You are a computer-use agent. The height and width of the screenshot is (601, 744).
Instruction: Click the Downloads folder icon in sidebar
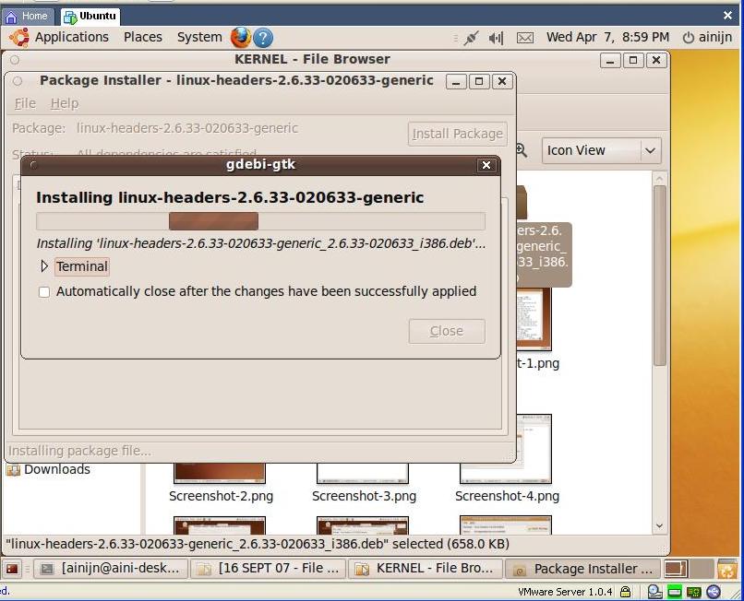click(13, 470)
